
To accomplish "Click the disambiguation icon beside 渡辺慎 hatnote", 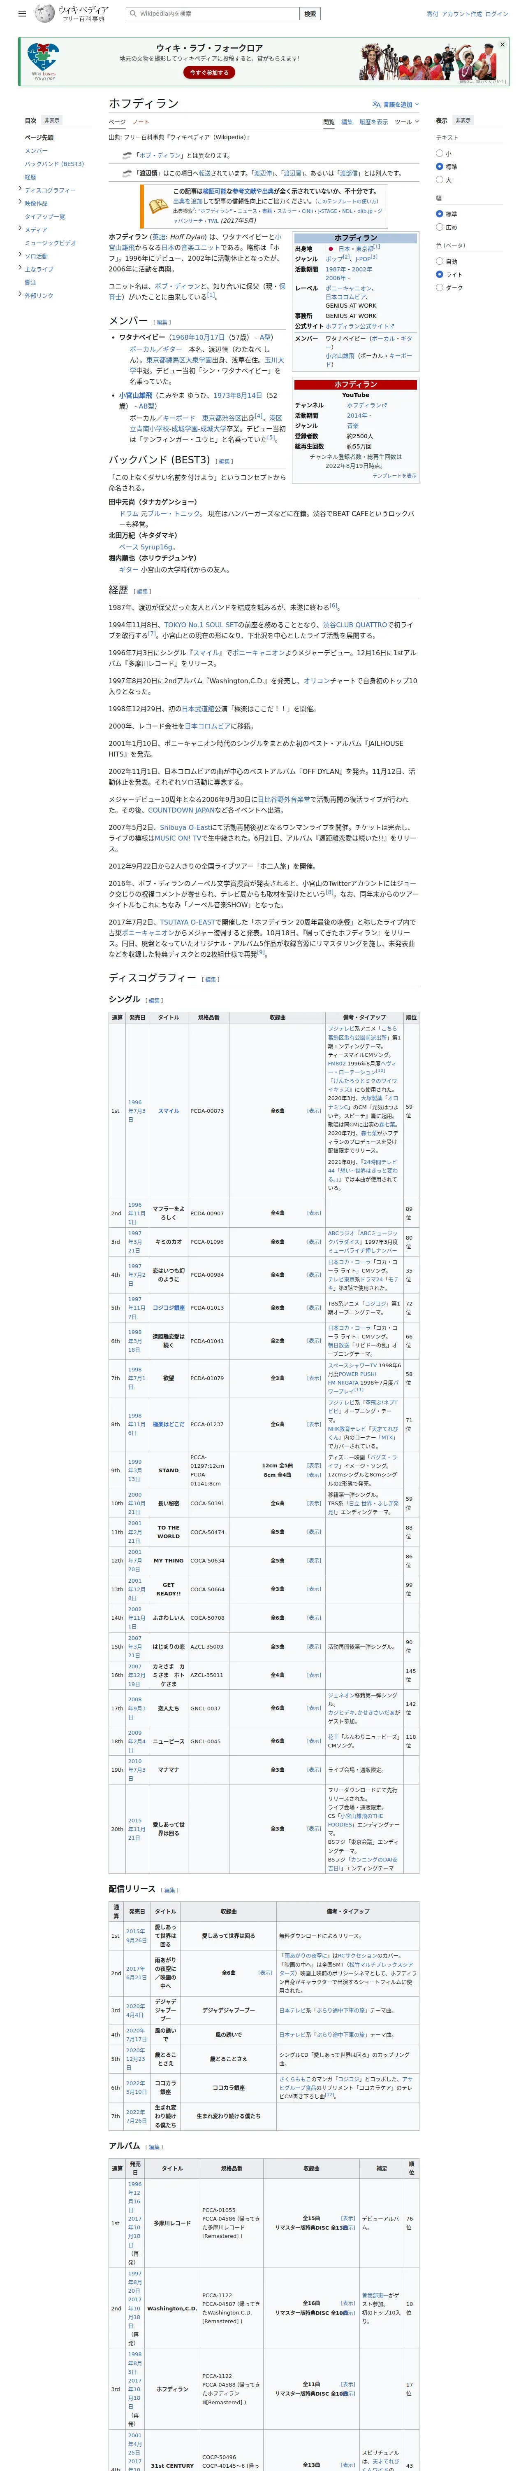I will tap(127, 174).
